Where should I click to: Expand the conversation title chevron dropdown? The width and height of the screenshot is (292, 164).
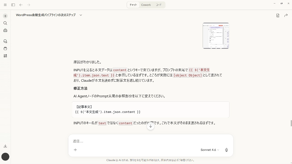coord(81,15)
